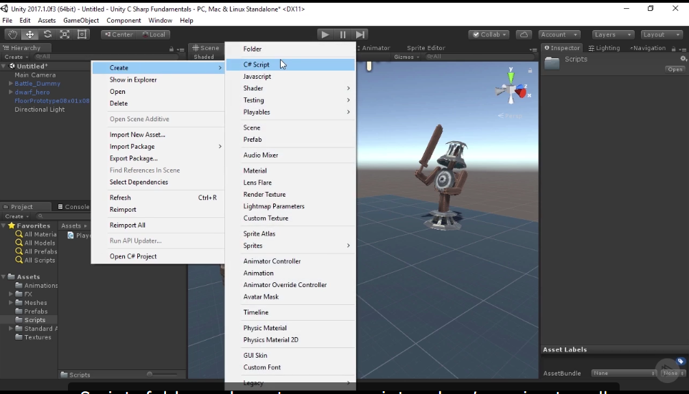Open Project panel Create dropdown
The image size is (689, 394).
coord(16,217)
